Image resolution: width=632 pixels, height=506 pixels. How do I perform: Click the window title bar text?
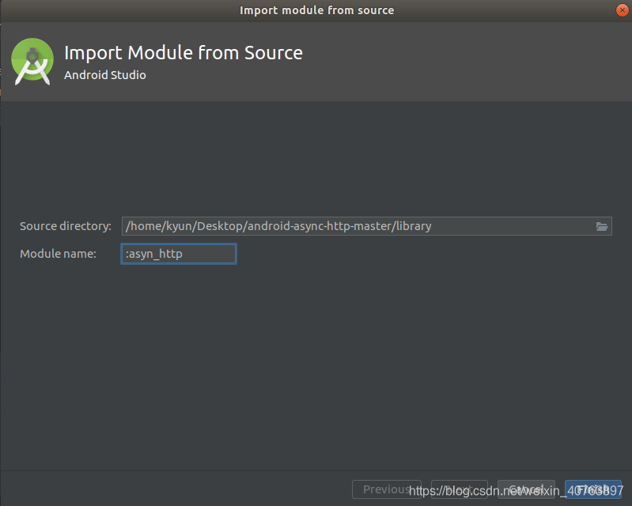click(316, 10)
